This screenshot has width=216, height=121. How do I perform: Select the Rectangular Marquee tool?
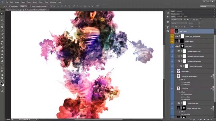[x=2, y=17]
